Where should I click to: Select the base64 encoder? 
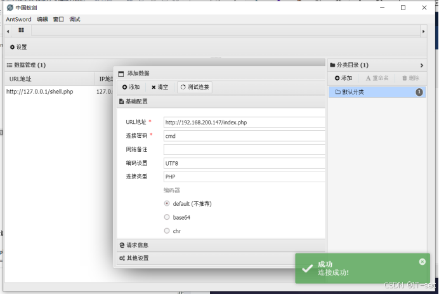pos(167,217)
